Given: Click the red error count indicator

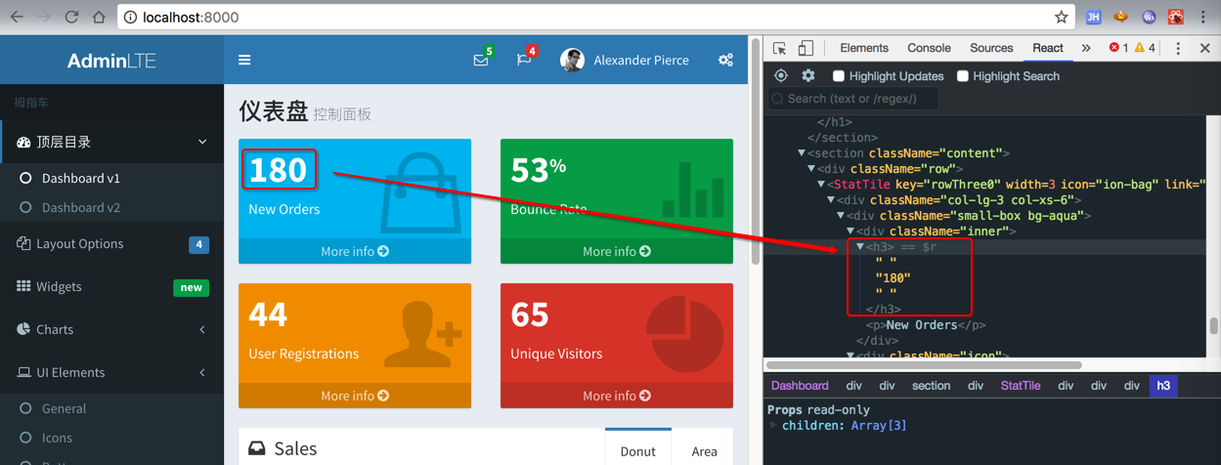Looking at the screenshot, I should [1118, 48].
